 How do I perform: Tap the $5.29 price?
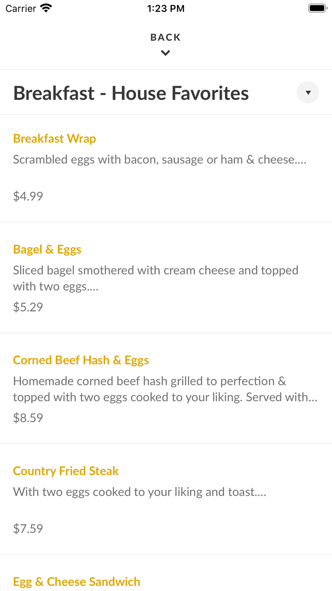[28, 307]
